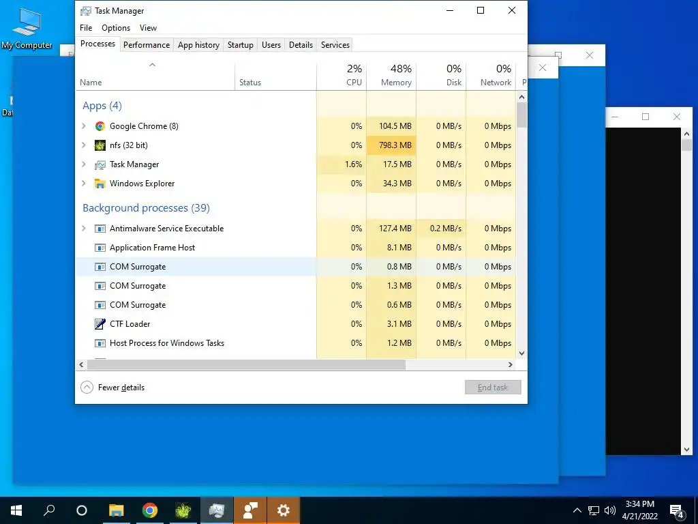Click the CTF Loader pen icon

100,324
